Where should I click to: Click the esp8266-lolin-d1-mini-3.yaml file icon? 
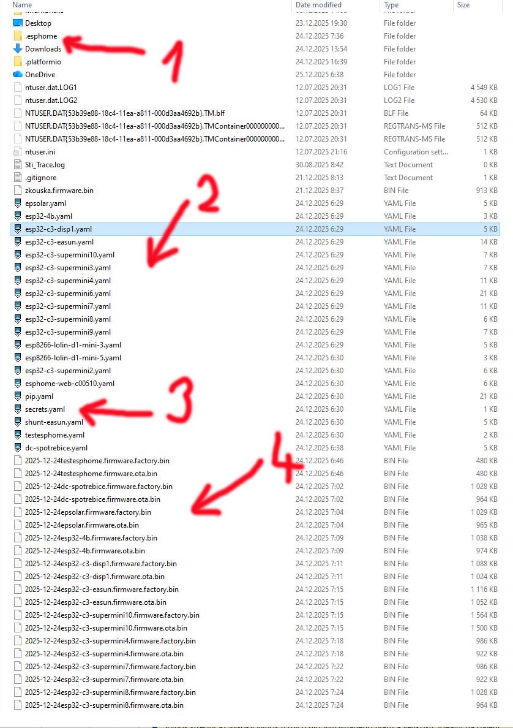click(x=18, y=345)
